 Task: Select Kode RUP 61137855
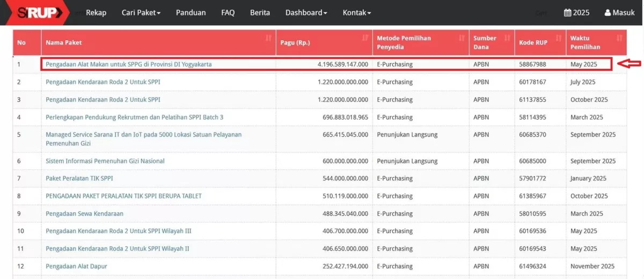coord(532,100)
